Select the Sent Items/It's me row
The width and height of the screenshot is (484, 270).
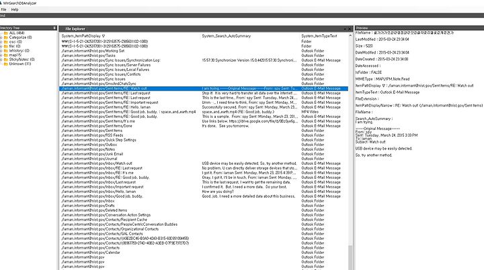tap(204, 121)
